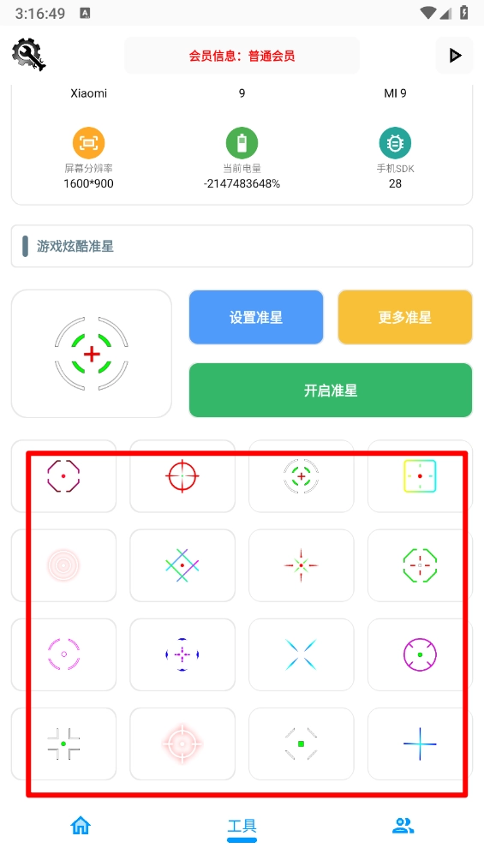
Task: Click the 更多准星 button
Action: (x=405, y=317)
